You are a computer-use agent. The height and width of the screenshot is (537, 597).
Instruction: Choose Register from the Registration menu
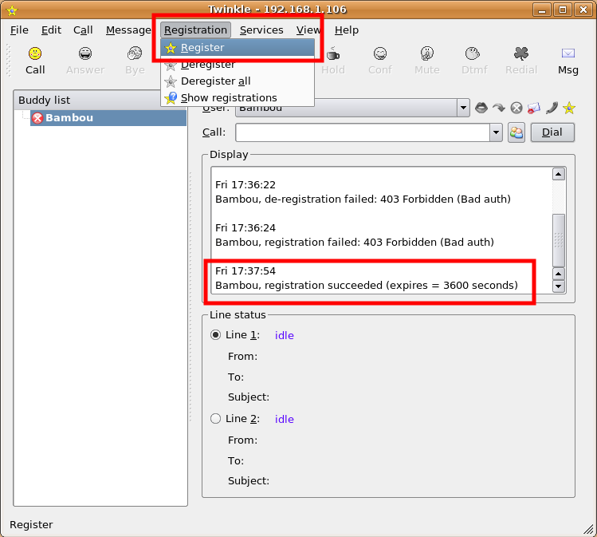point(238,48)
